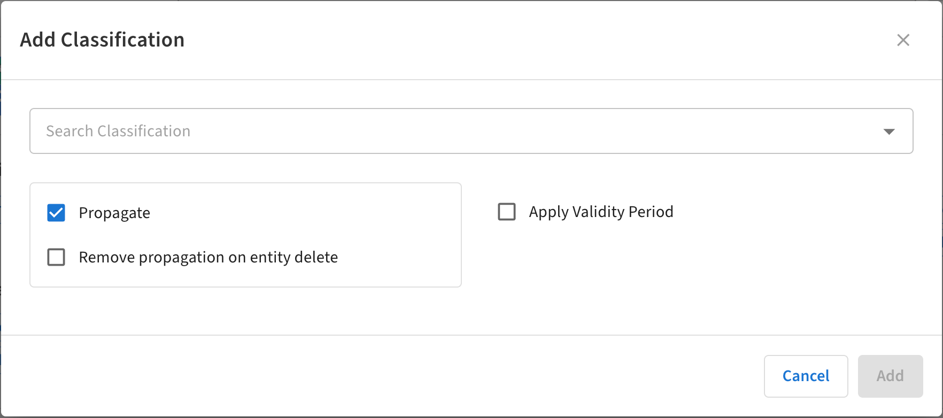943x418 pixels.
Task: Click the empty square icon for Remove propagation
Action: tap(56, 257)
